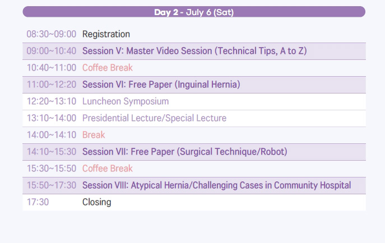The height and width of the screenshot is (243, 385).
Task: Click the 11:00~12:20 time label
Action: (52, 85)
